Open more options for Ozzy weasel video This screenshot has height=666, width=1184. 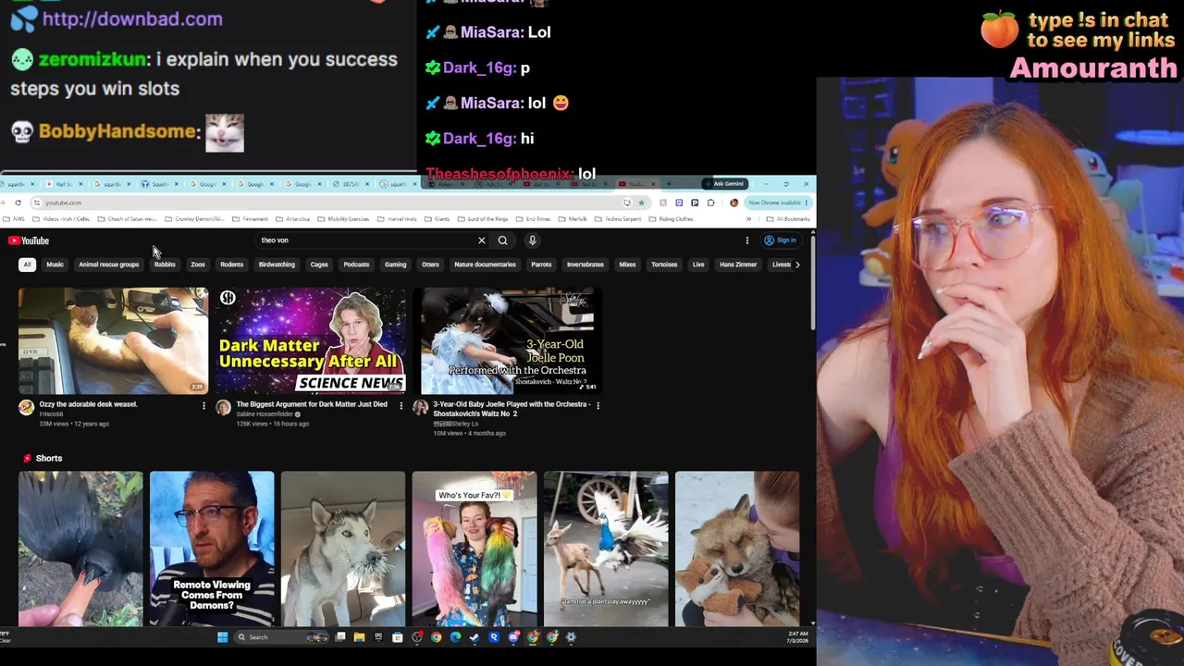click(203, 405)
